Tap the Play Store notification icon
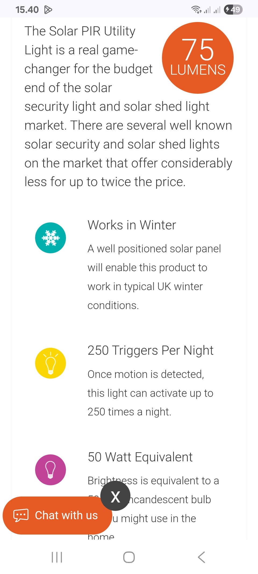The height and width of the screenshot is (574, 258). (x=48, y=10)
